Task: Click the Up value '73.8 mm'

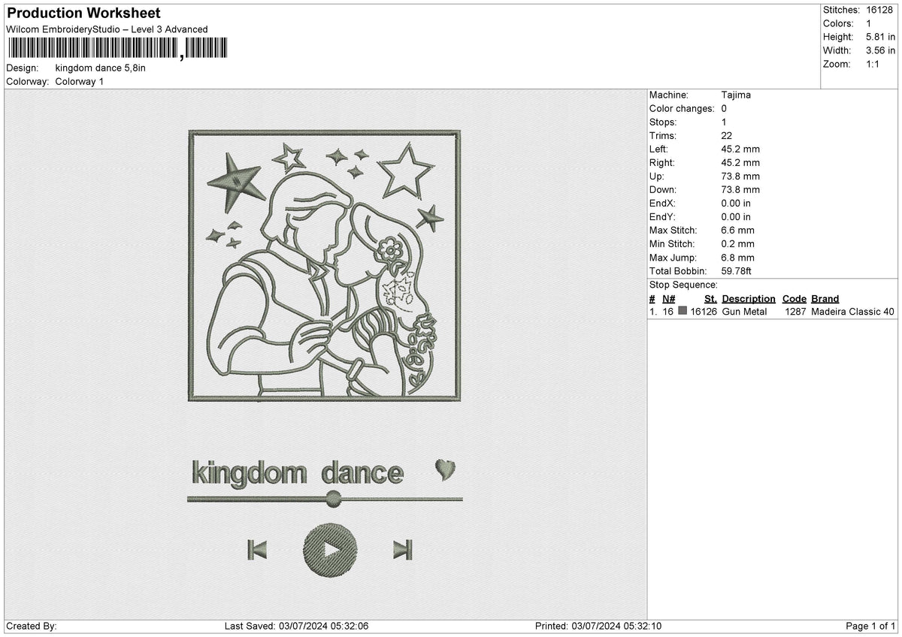Action: (x=740, y=176)
